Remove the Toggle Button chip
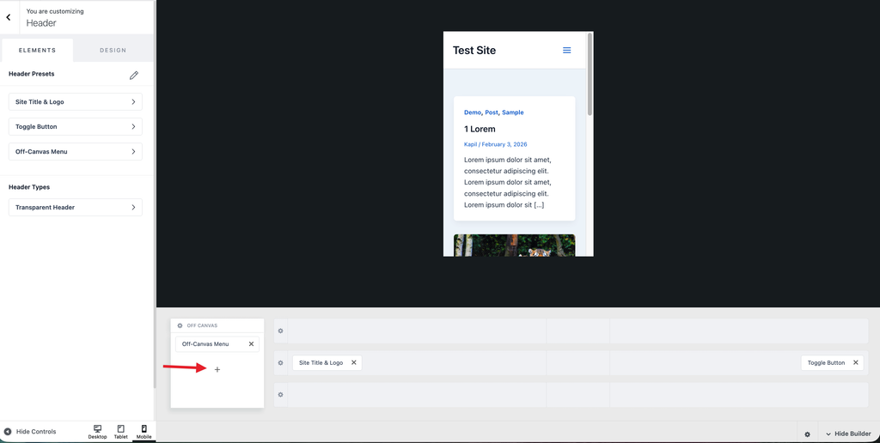This screenshot has height=443, width=880. (x=855, y=363)
